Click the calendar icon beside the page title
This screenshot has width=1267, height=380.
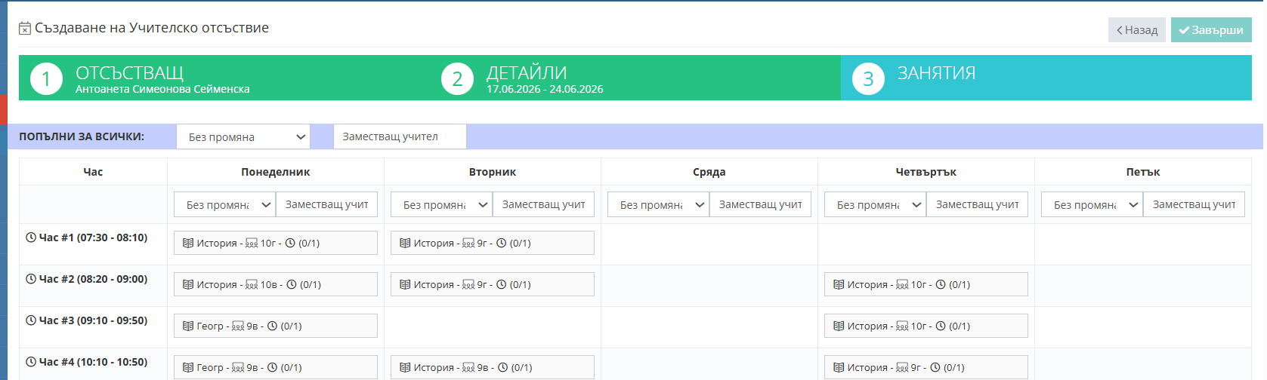[25, 28]
